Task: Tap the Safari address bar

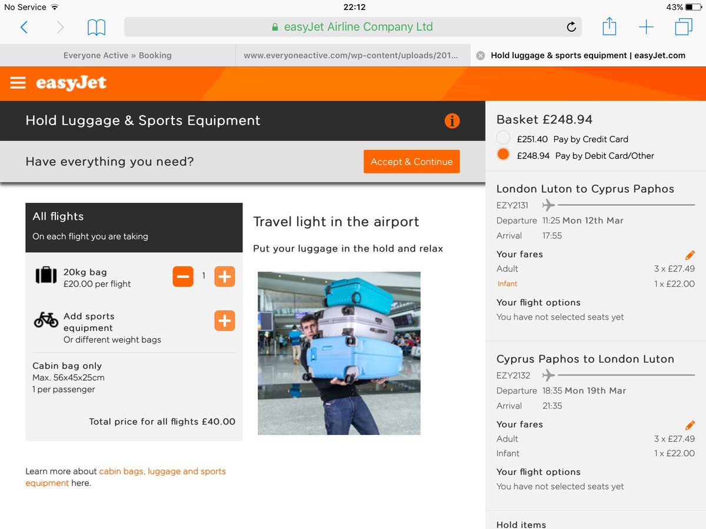Action: [x=353, y=27]
